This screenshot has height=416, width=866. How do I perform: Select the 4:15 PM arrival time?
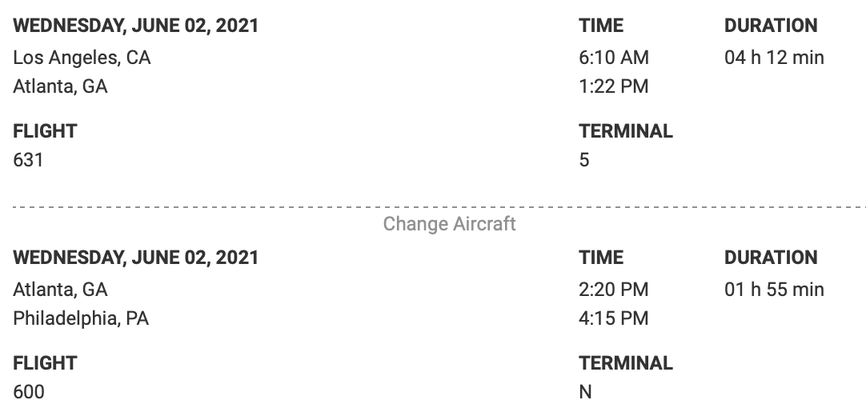coord(614,318)
